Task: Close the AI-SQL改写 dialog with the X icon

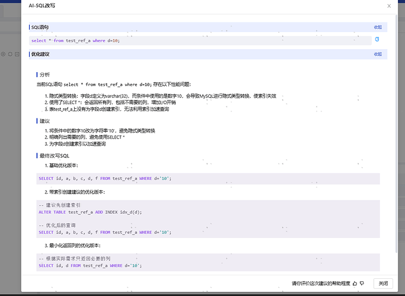Action: pos(389,6)
